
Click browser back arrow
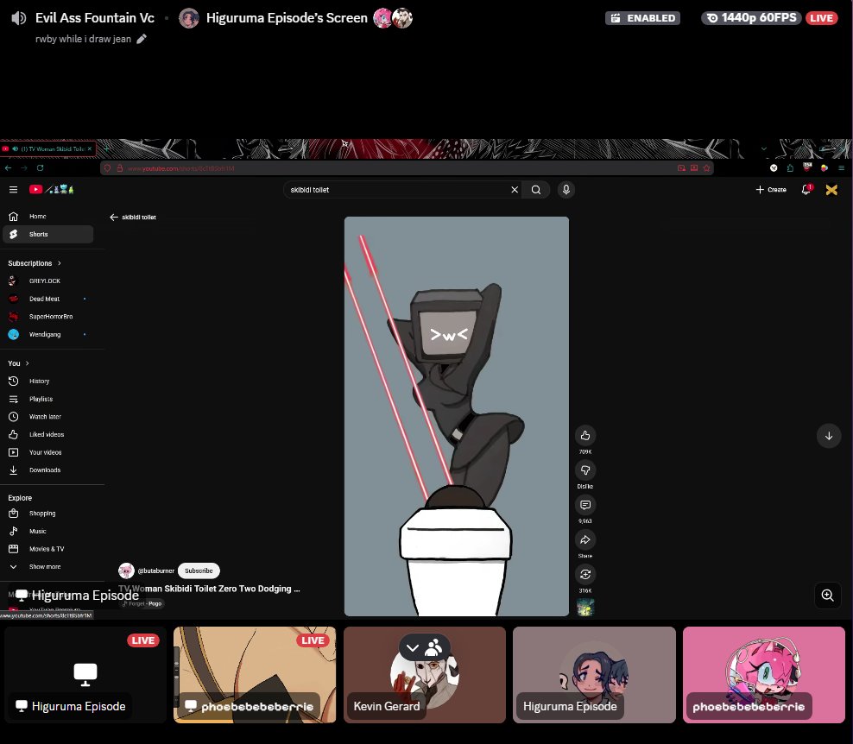pos(8,168)
